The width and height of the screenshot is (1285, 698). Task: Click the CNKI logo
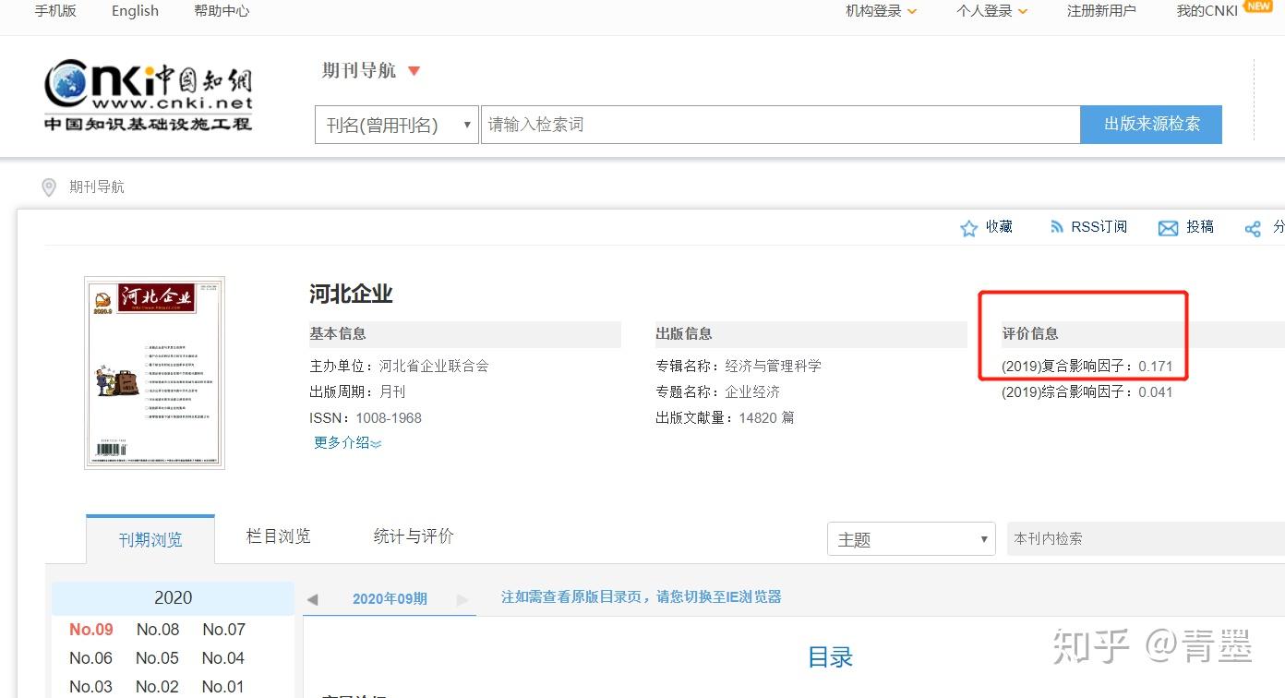[148, 96]
